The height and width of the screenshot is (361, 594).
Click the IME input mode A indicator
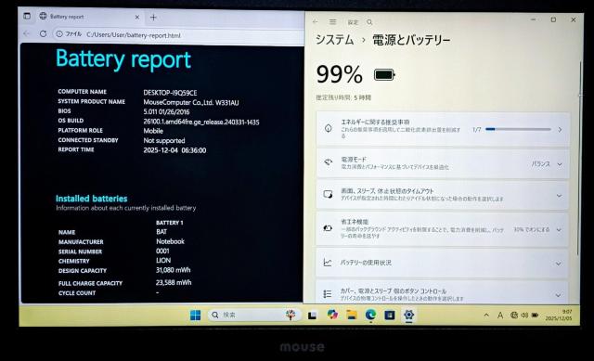pos(500,316)
